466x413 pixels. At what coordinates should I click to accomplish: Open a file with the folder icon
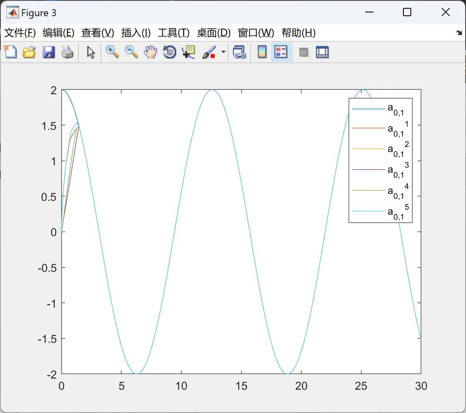point(29,52)
